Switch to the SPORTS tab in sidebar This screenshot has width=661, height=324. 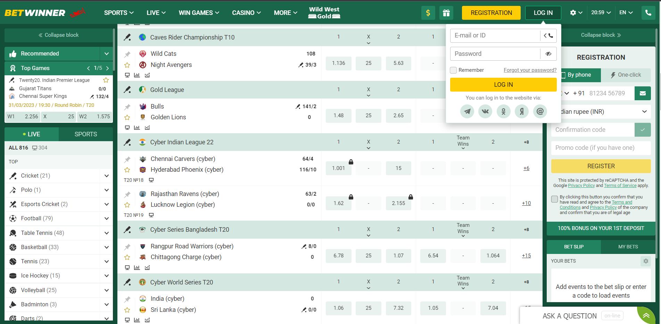[86, 134]
